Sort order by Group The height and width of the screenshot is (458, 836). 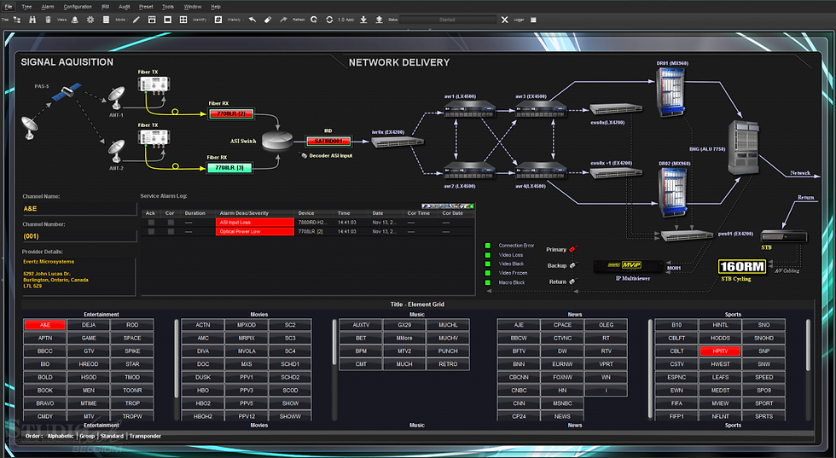pos(87,436)
